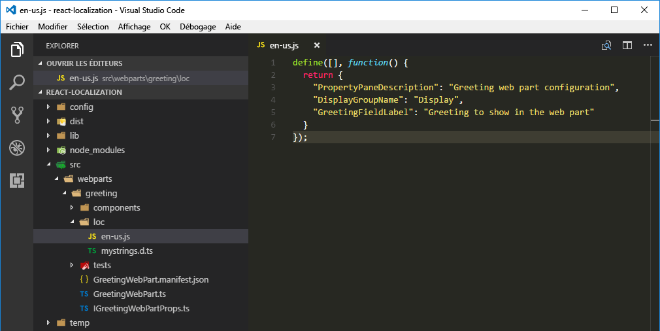Screen dimensions: 660x331
Task: Click the Visual Studio Code logo
Action: (11, 10)
